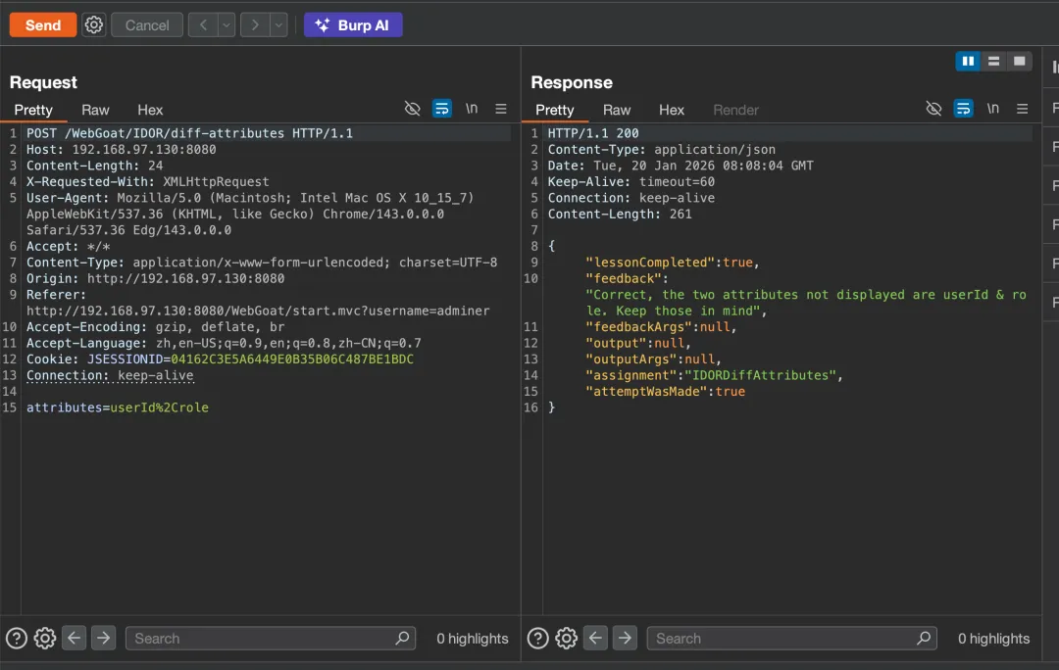The width and height of the screenshot is (1059, 670).
Task: Switch Request view to Raw tab
Action: coord(95,110)
